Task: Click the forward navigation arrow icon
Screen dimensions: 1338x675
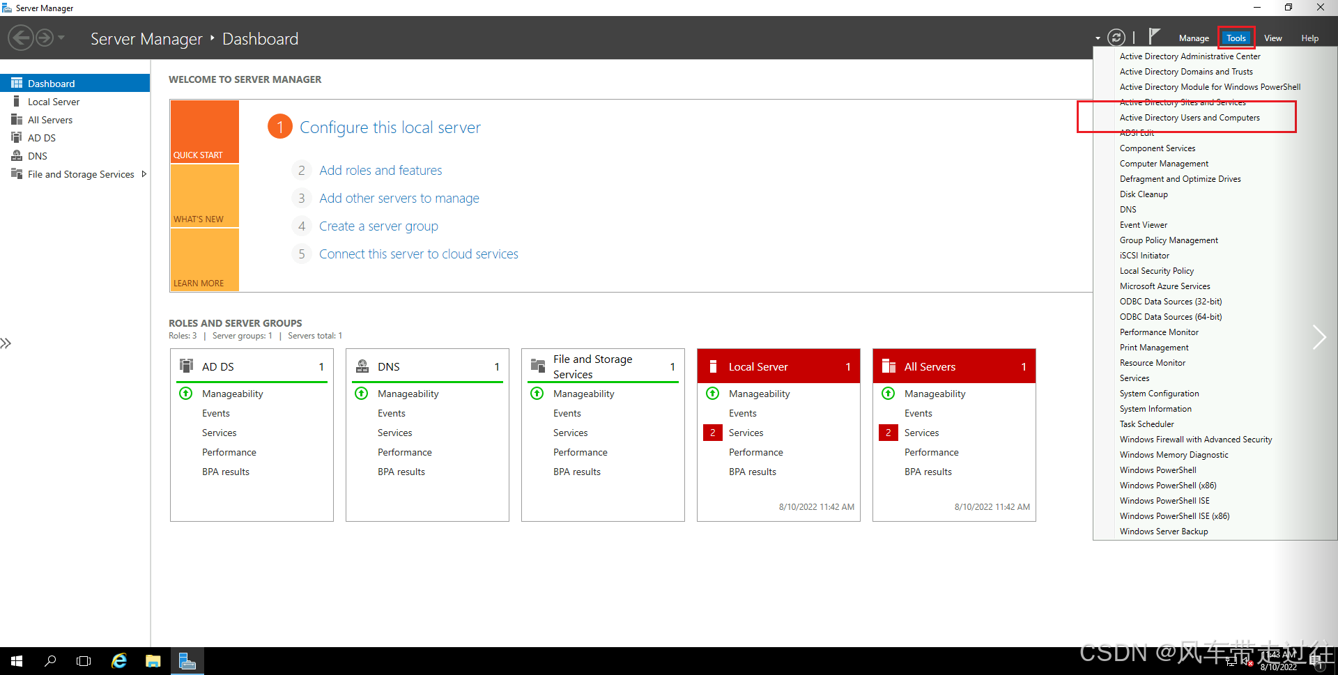Action: coord(44,38)
